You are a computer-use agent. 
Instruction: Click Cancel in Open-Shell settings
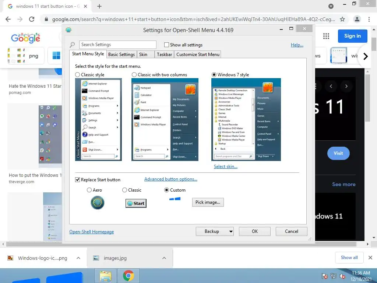292,231
